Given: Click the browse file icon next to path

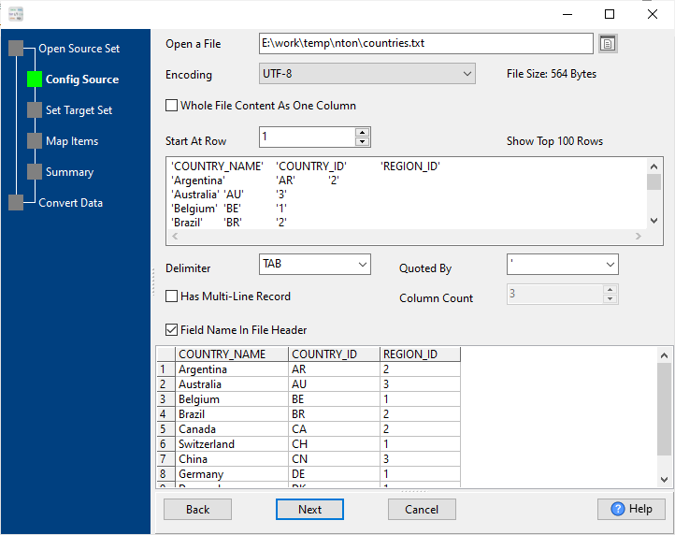Looking at the screenshot, I should tap(609, 44).
